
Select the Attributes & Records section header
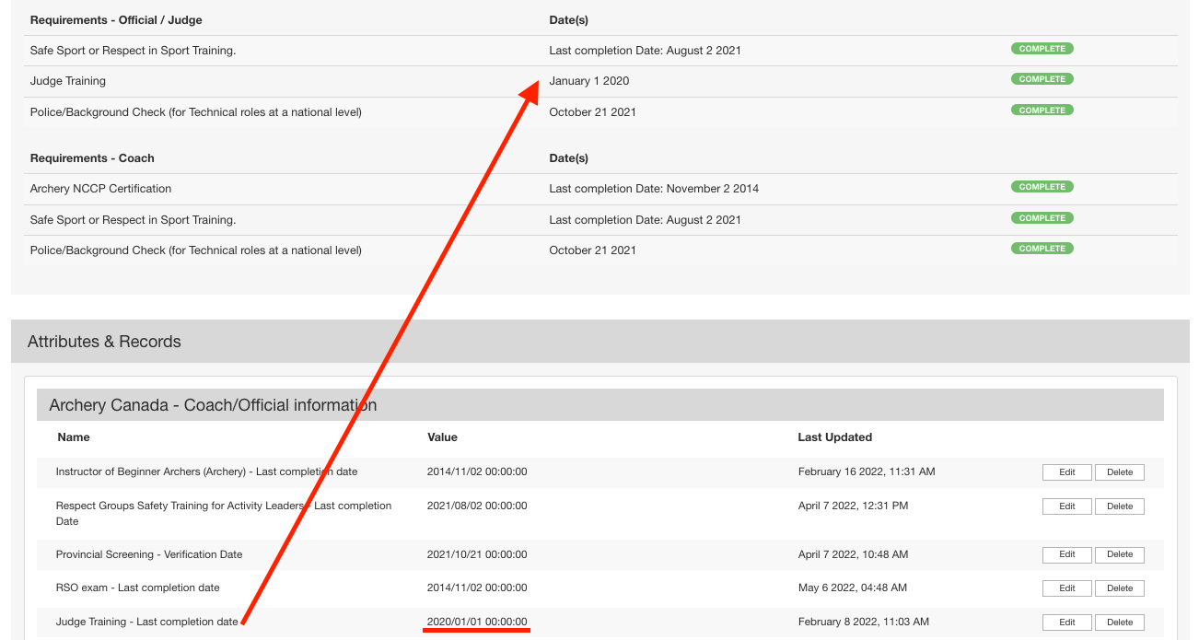click(x=104, y=342)
